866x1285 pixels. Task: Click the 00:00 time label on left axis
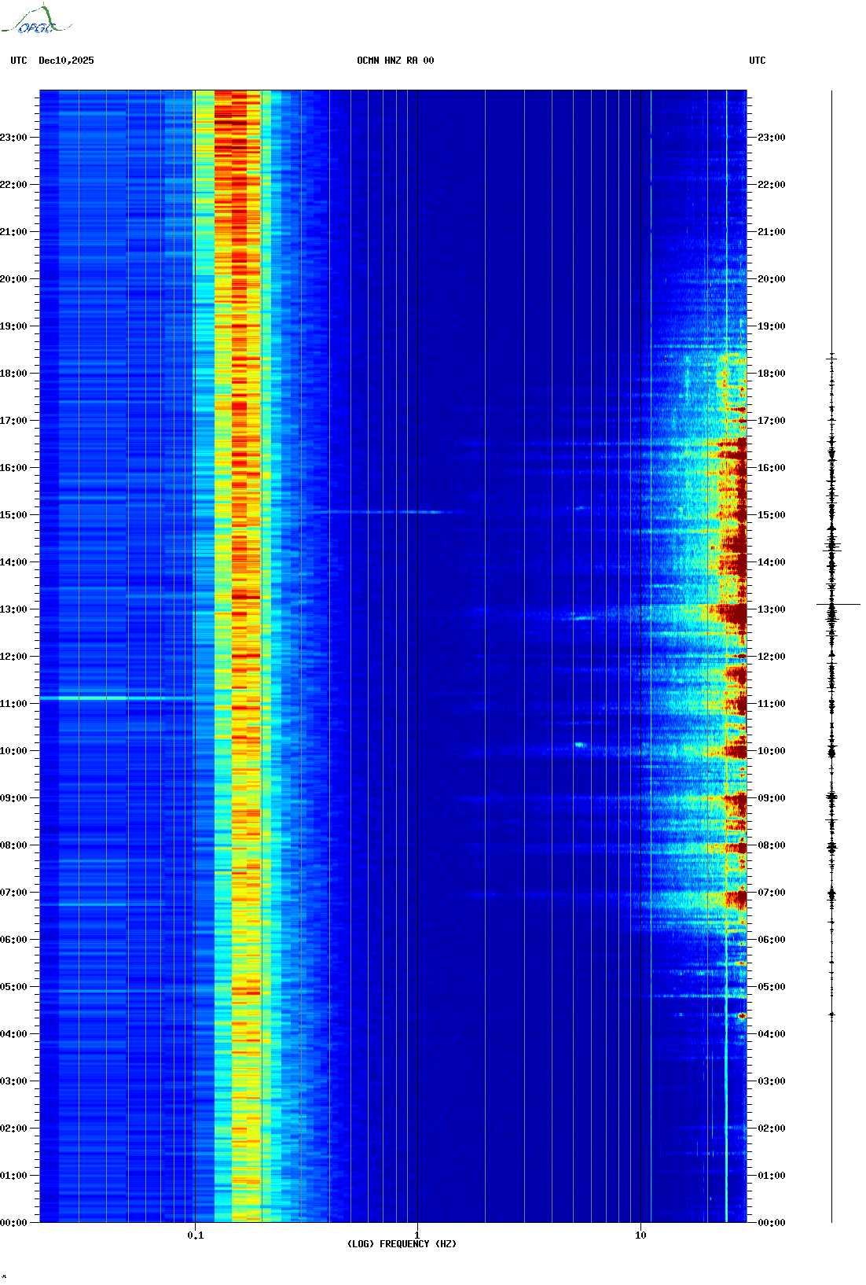tap(14, 1223)
